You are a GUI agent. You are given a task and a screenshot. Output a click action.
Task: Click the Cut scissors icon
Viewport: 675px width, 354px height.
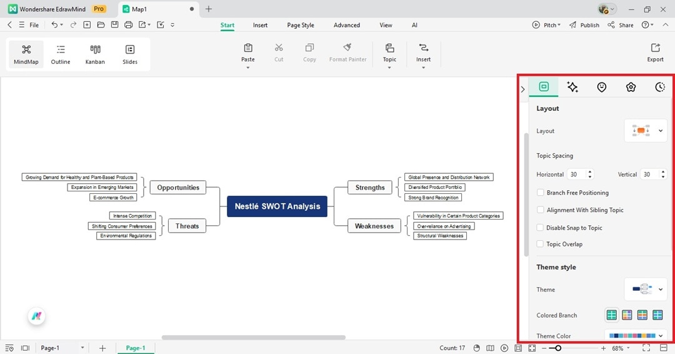click(279, 48)
